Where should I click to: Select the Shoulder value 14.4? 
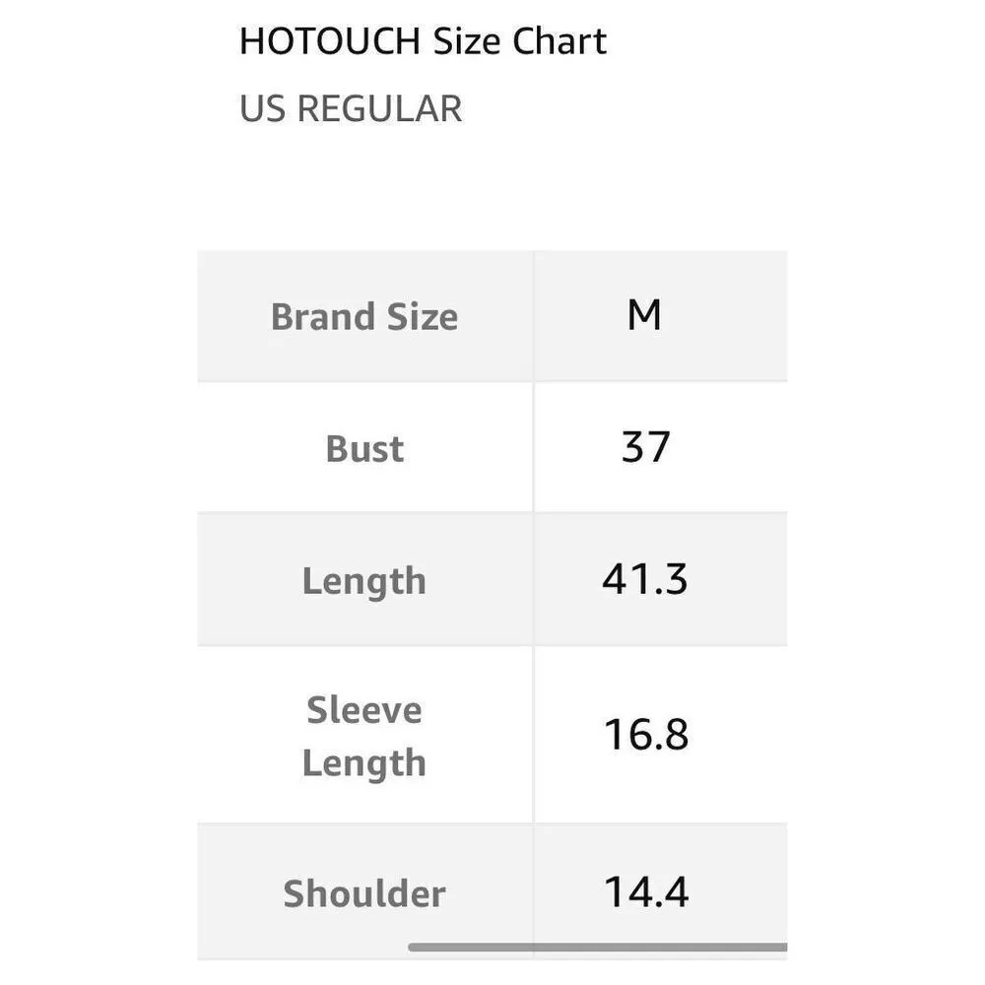[x=645, y=892]
